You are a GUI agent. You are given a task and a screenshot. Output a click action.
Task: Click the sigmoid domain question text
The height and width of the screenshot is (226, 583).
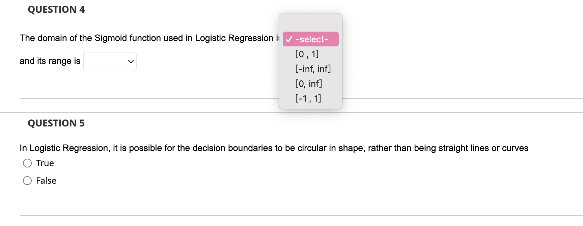[148, 38]
